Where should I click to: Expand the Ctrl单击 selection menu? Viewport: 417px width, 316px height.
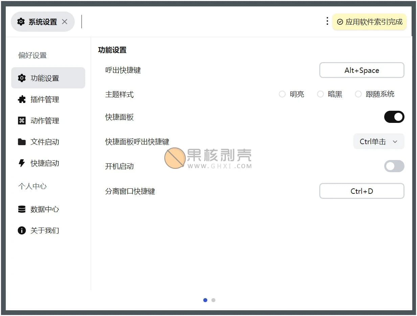point(378,141)
